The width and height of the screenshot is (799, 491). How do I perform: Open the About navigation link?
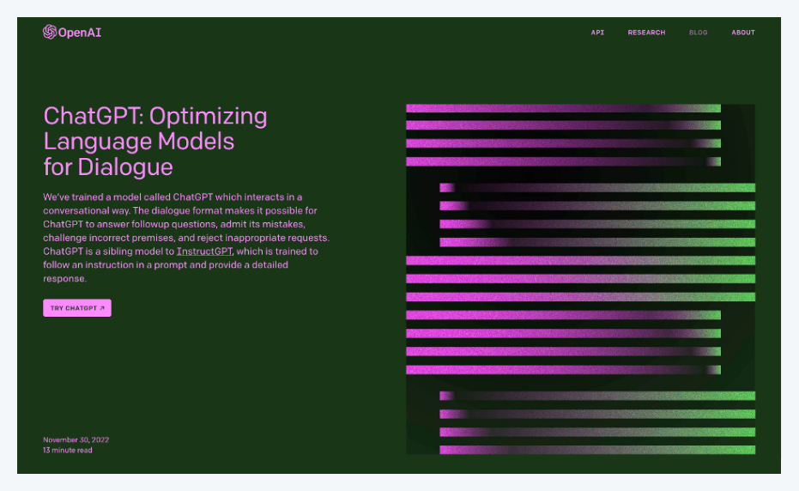click(x=743, y=32)
